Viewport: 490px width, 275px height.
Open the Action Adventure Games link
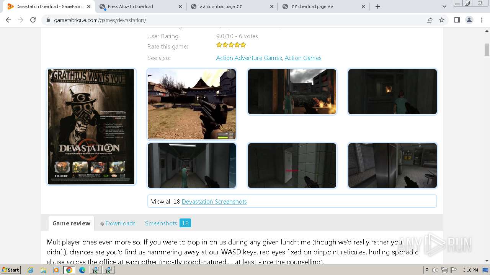coord(249,58)
